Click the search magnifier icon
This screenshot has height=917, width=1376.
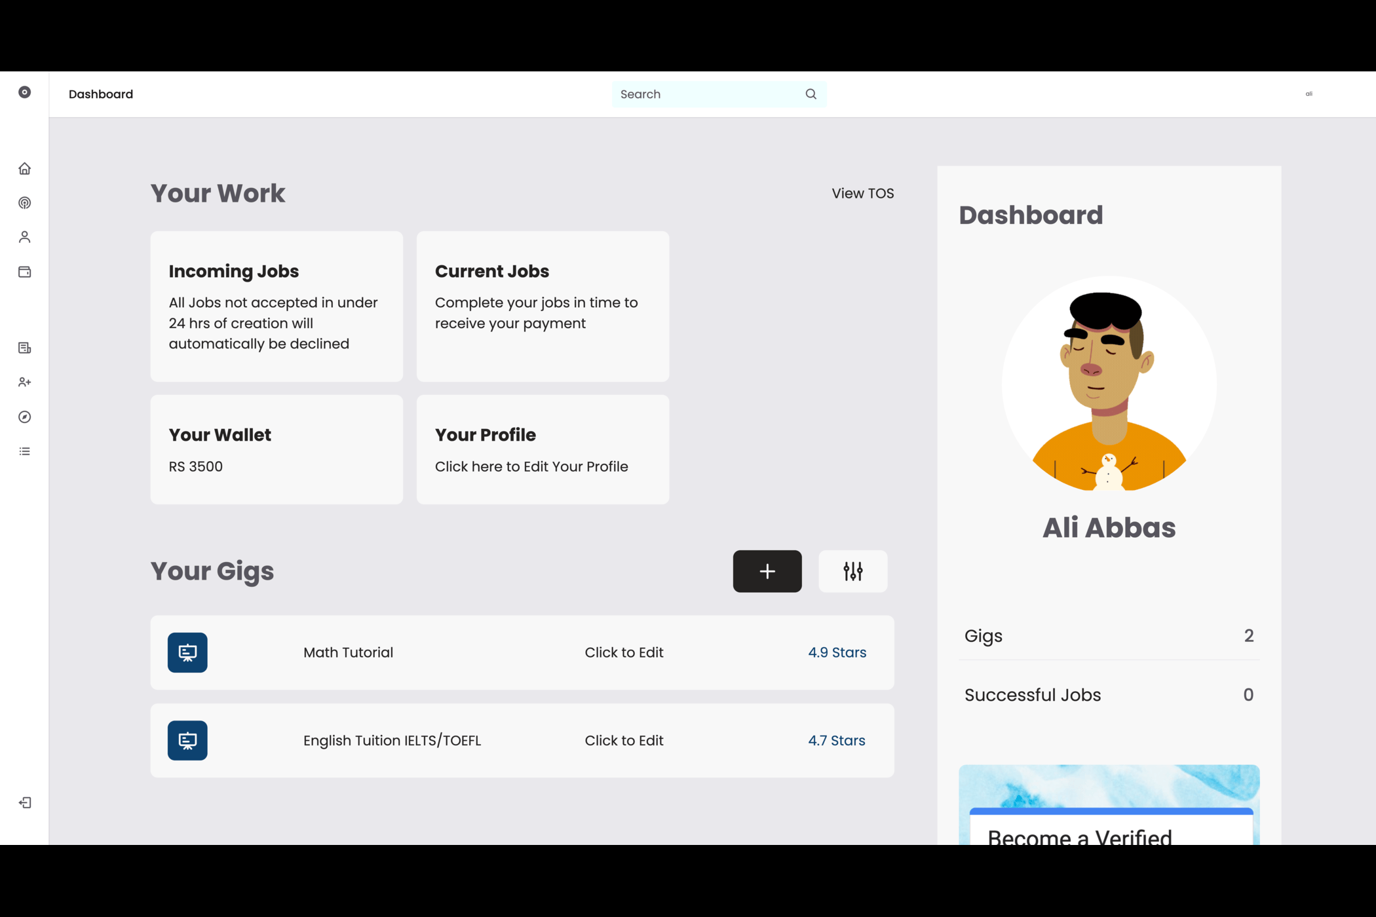coord(811,94)
